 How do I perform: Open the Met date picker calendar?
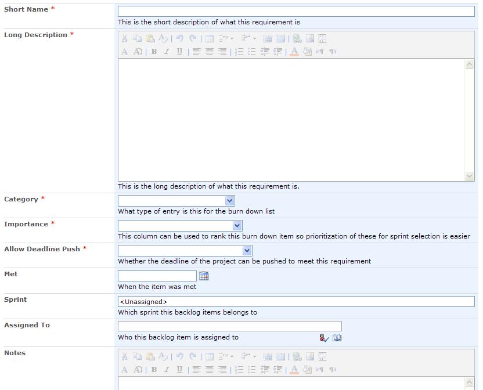pos(203,276)
